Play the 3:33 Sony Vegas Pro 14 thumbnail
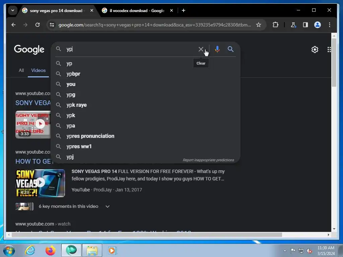343x257 pixels. point(33,124)
